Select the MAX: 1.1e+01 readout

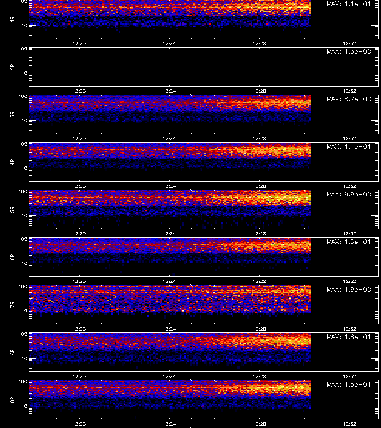coord(349,4)
